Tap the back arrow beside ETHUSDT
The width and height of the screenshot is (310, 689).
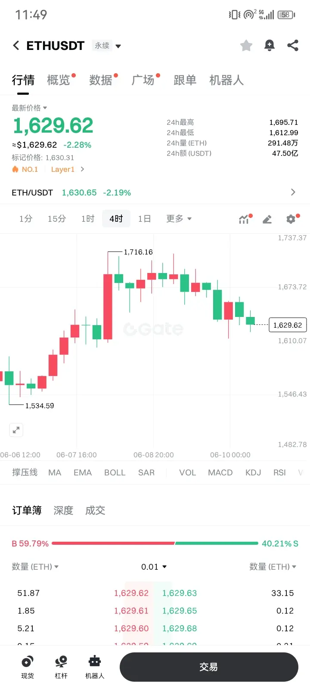16,45
